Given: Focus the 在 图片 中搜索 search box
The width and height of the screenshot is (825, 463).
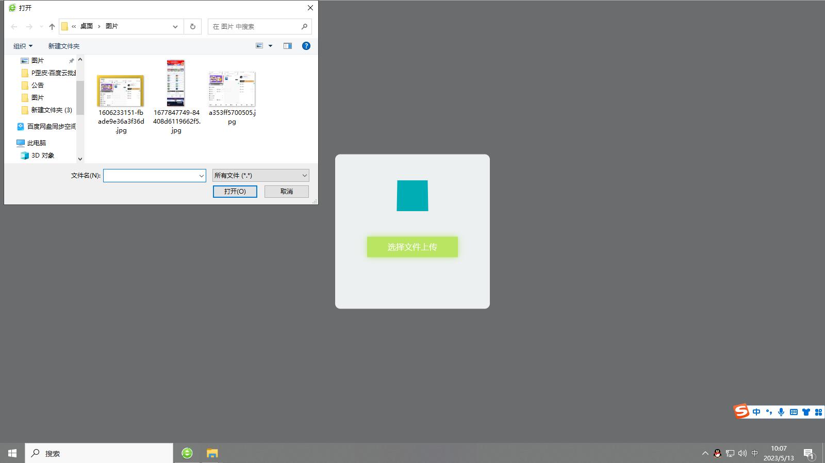Looking at the screenshot, I should (x=260, y=27).
